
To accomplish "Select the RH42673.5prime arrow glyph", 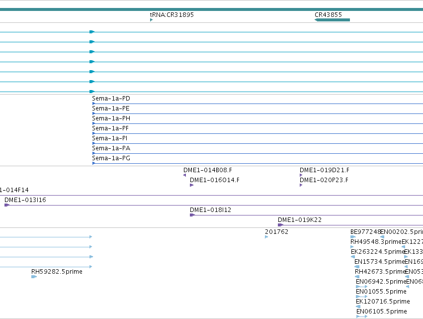I will [357, 277].
